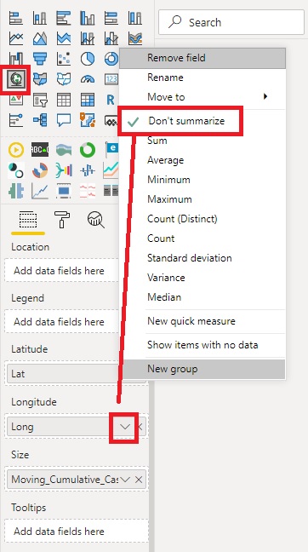The width and height of the screenshot is (308, 552).
Task: Choose New group in context menu
Action: pos(202,369)
